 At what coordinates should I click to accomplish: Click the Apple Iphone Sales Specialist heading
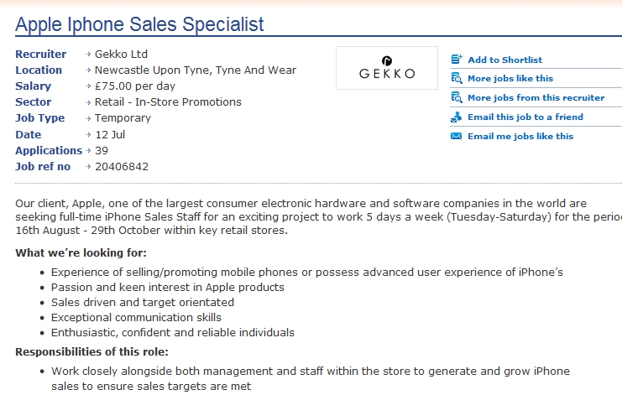click(139, 24)
